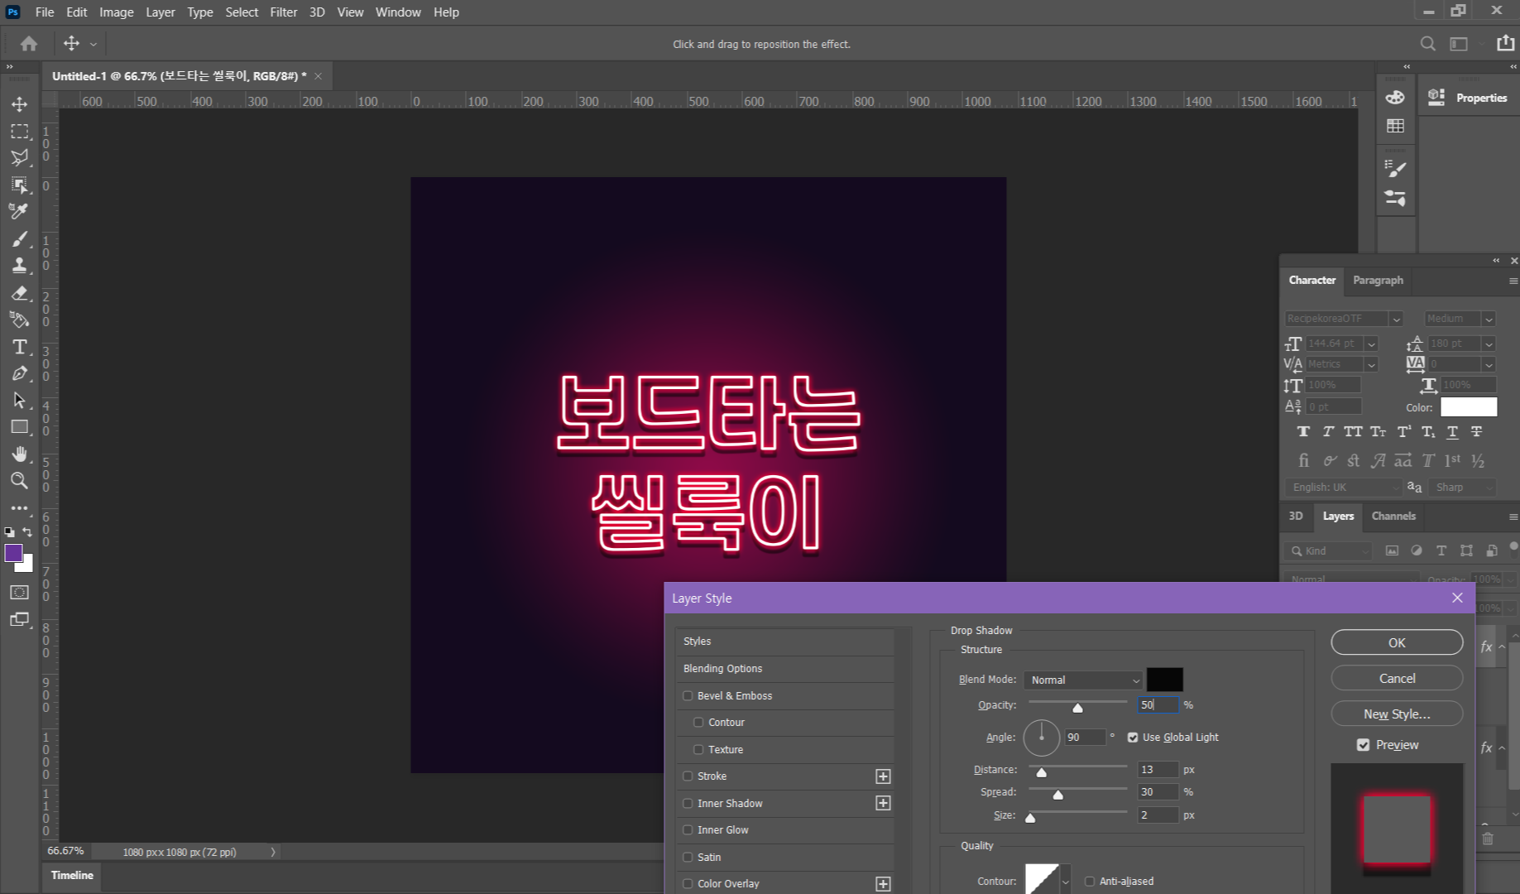Enable Satin checkbox
This screenshot has width=1520, height=894.
pos(688,857)
